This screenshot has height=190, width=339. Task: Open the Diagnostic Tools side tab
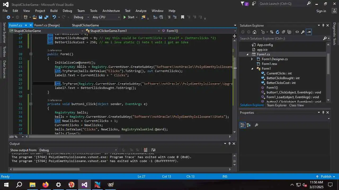pos(334,34)
